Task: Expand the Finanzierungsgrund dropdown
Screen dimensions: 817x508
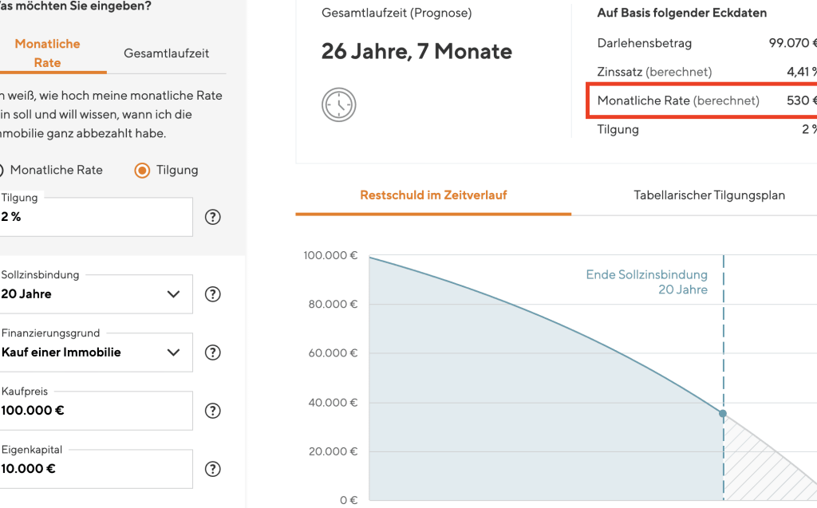Action: (x=96, y=352)
